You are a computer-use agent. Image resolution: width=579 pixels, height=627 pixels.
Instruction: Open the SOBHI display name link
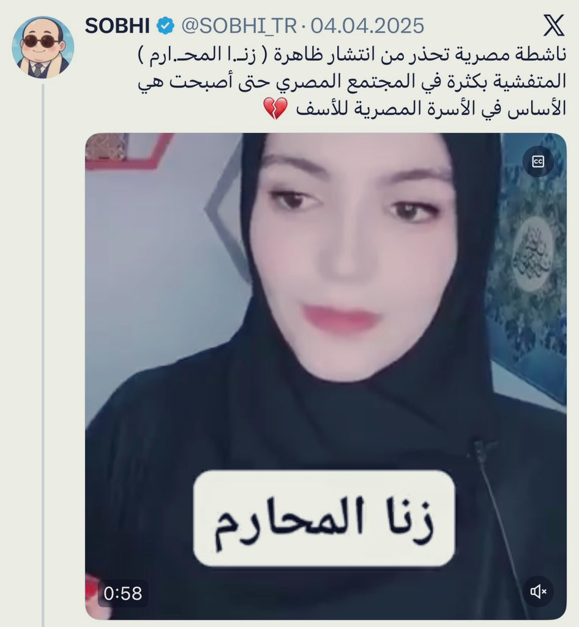[118, 26]
